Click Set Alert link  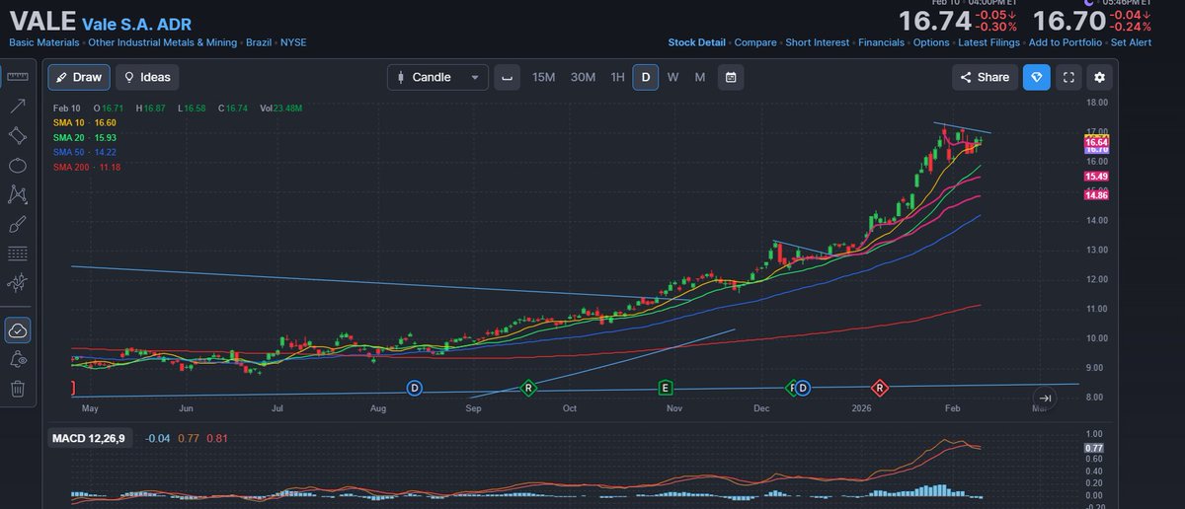tap(1131, 42)
